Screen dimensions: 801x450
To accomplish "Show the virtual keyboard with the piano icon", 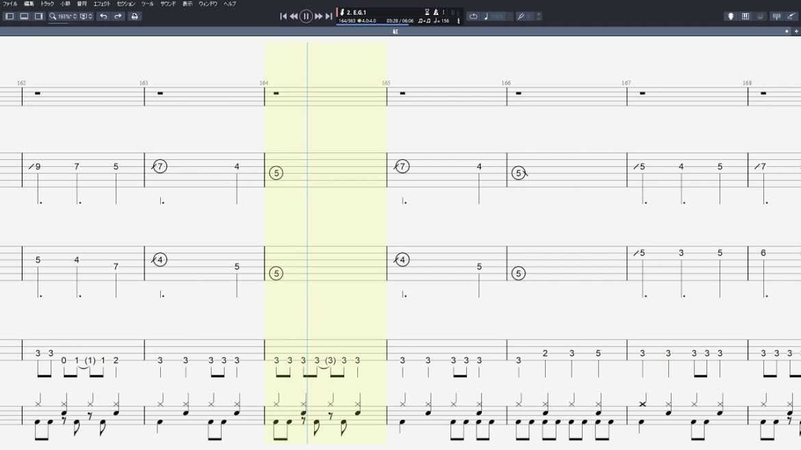I will tap(746, 16).
